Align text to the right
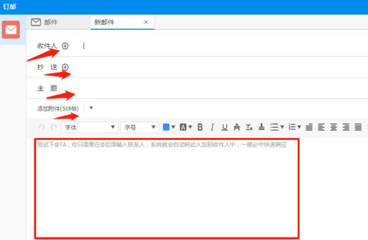Screen dimensions: 368x240 click(346, 127)
